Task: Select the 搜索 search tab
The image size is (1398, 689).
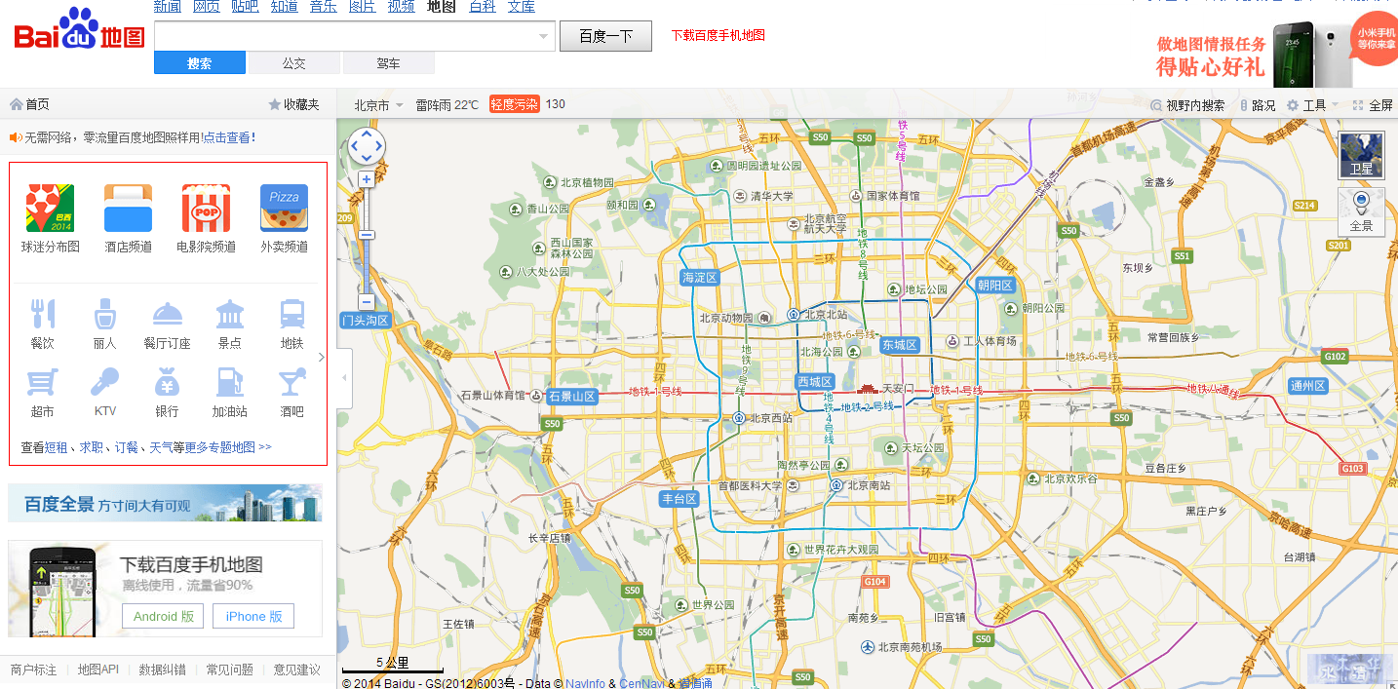Action: (x=200, y=62)
